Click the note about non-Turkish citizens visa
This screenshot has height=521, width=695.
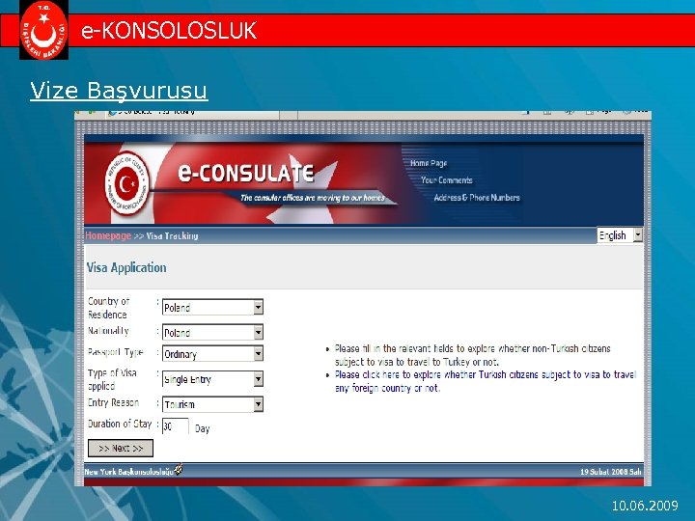(x=472, y=355)
